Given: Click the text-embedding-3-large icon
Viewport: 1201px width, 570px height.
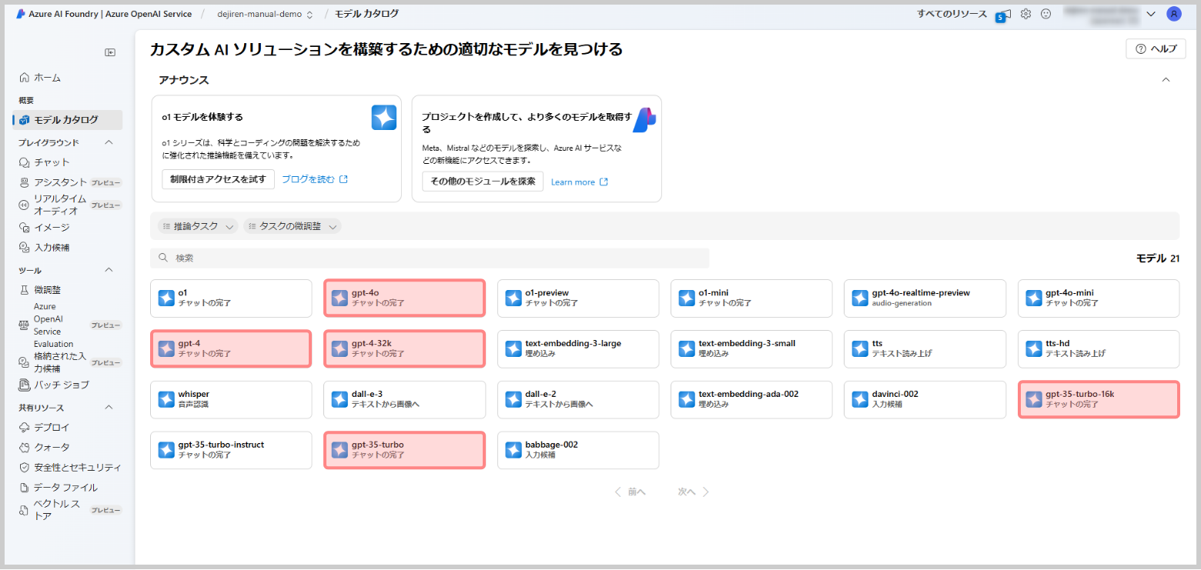Looking at the screenshot, I should point(514,348).
